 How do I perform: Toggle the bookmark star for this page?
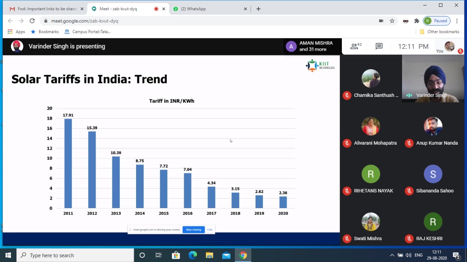tap(392, 21)
